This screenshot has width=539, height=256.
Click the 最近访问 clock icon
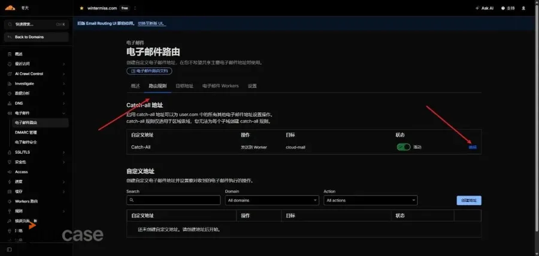click(9, 64)
